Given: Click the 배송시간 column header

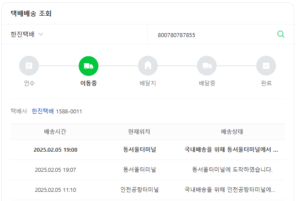Looking at the screenshot, I should [55, 132].
